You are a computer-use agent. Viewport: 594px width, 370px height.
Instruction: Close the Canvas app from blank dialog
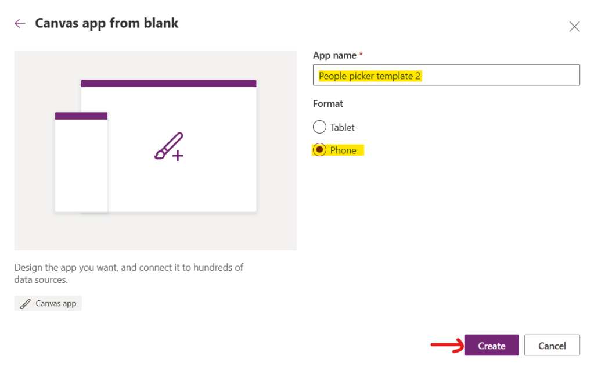pyautogui.click(x=574, y=27)
